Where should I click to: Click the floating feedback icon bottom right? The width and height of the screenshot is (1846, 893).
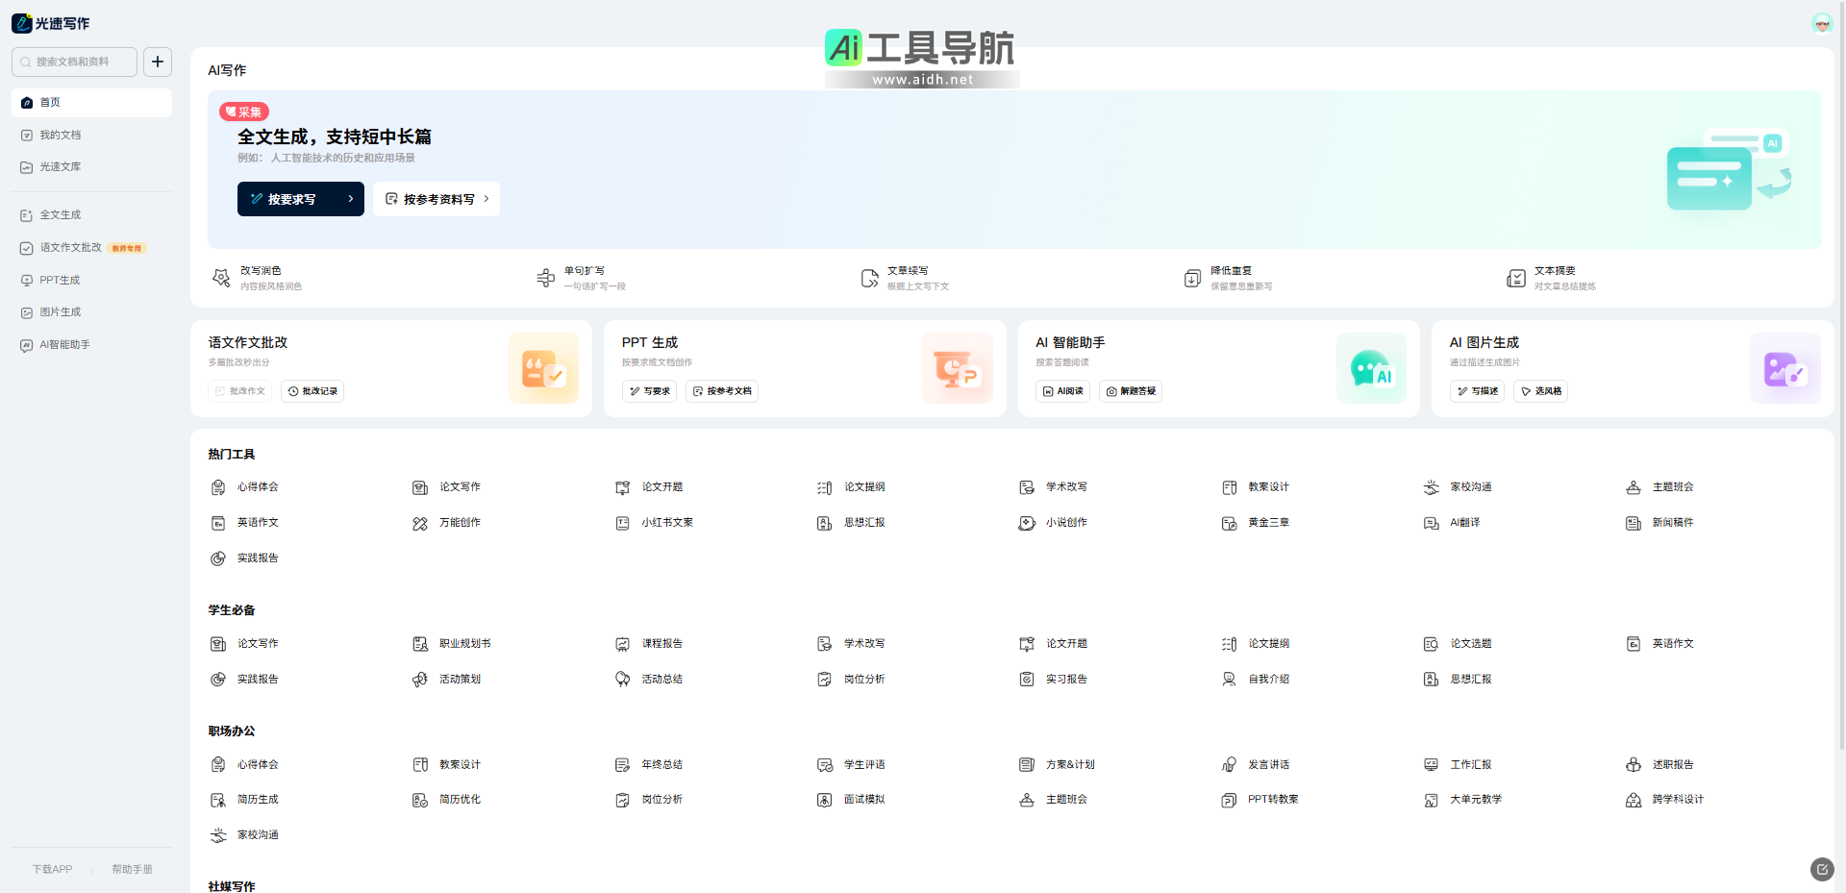1822,869
